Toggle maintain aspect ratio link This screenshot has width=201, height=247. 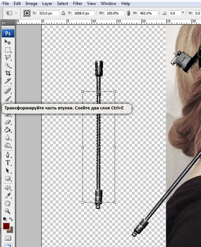[x=129, y=13]
